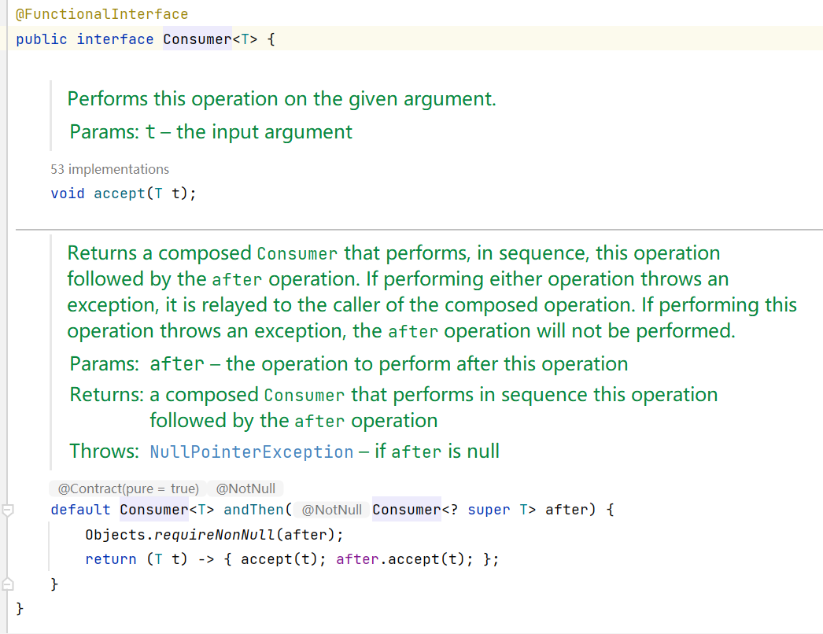Click the return keyword
The width and height of the screenshot is (823, 634).
(111, 559)
